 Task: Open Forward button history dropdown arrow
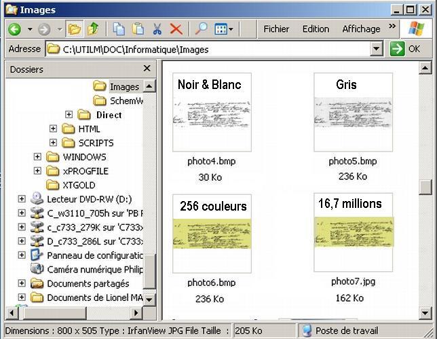[x=59, y=29]
